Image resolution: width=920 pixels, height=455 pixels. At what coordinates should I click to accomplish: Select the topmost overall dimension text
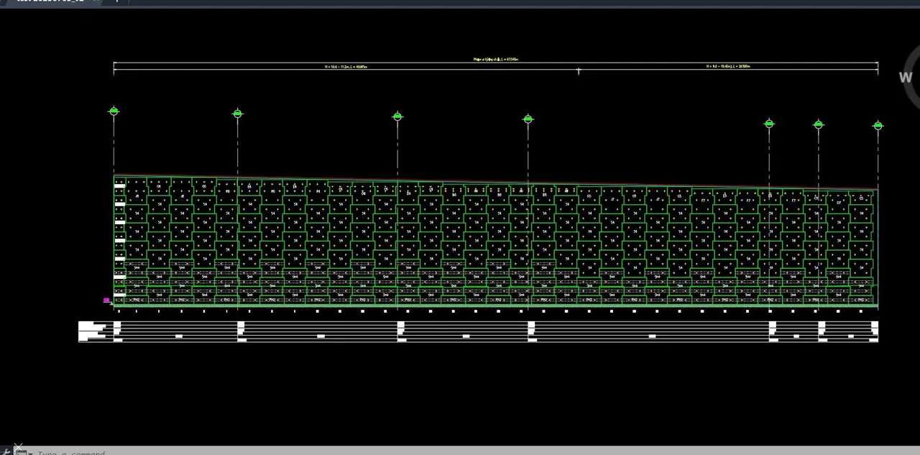[496, 59]
